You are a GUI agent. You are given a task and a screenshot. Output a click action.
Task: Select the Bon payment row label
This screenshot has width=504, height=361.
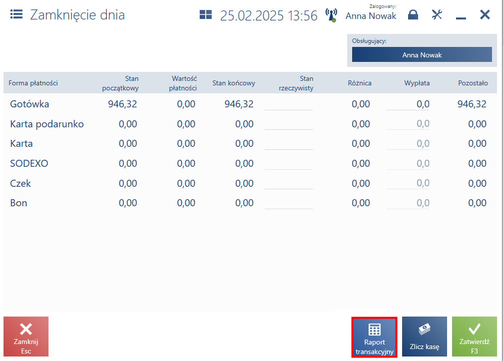18,203
